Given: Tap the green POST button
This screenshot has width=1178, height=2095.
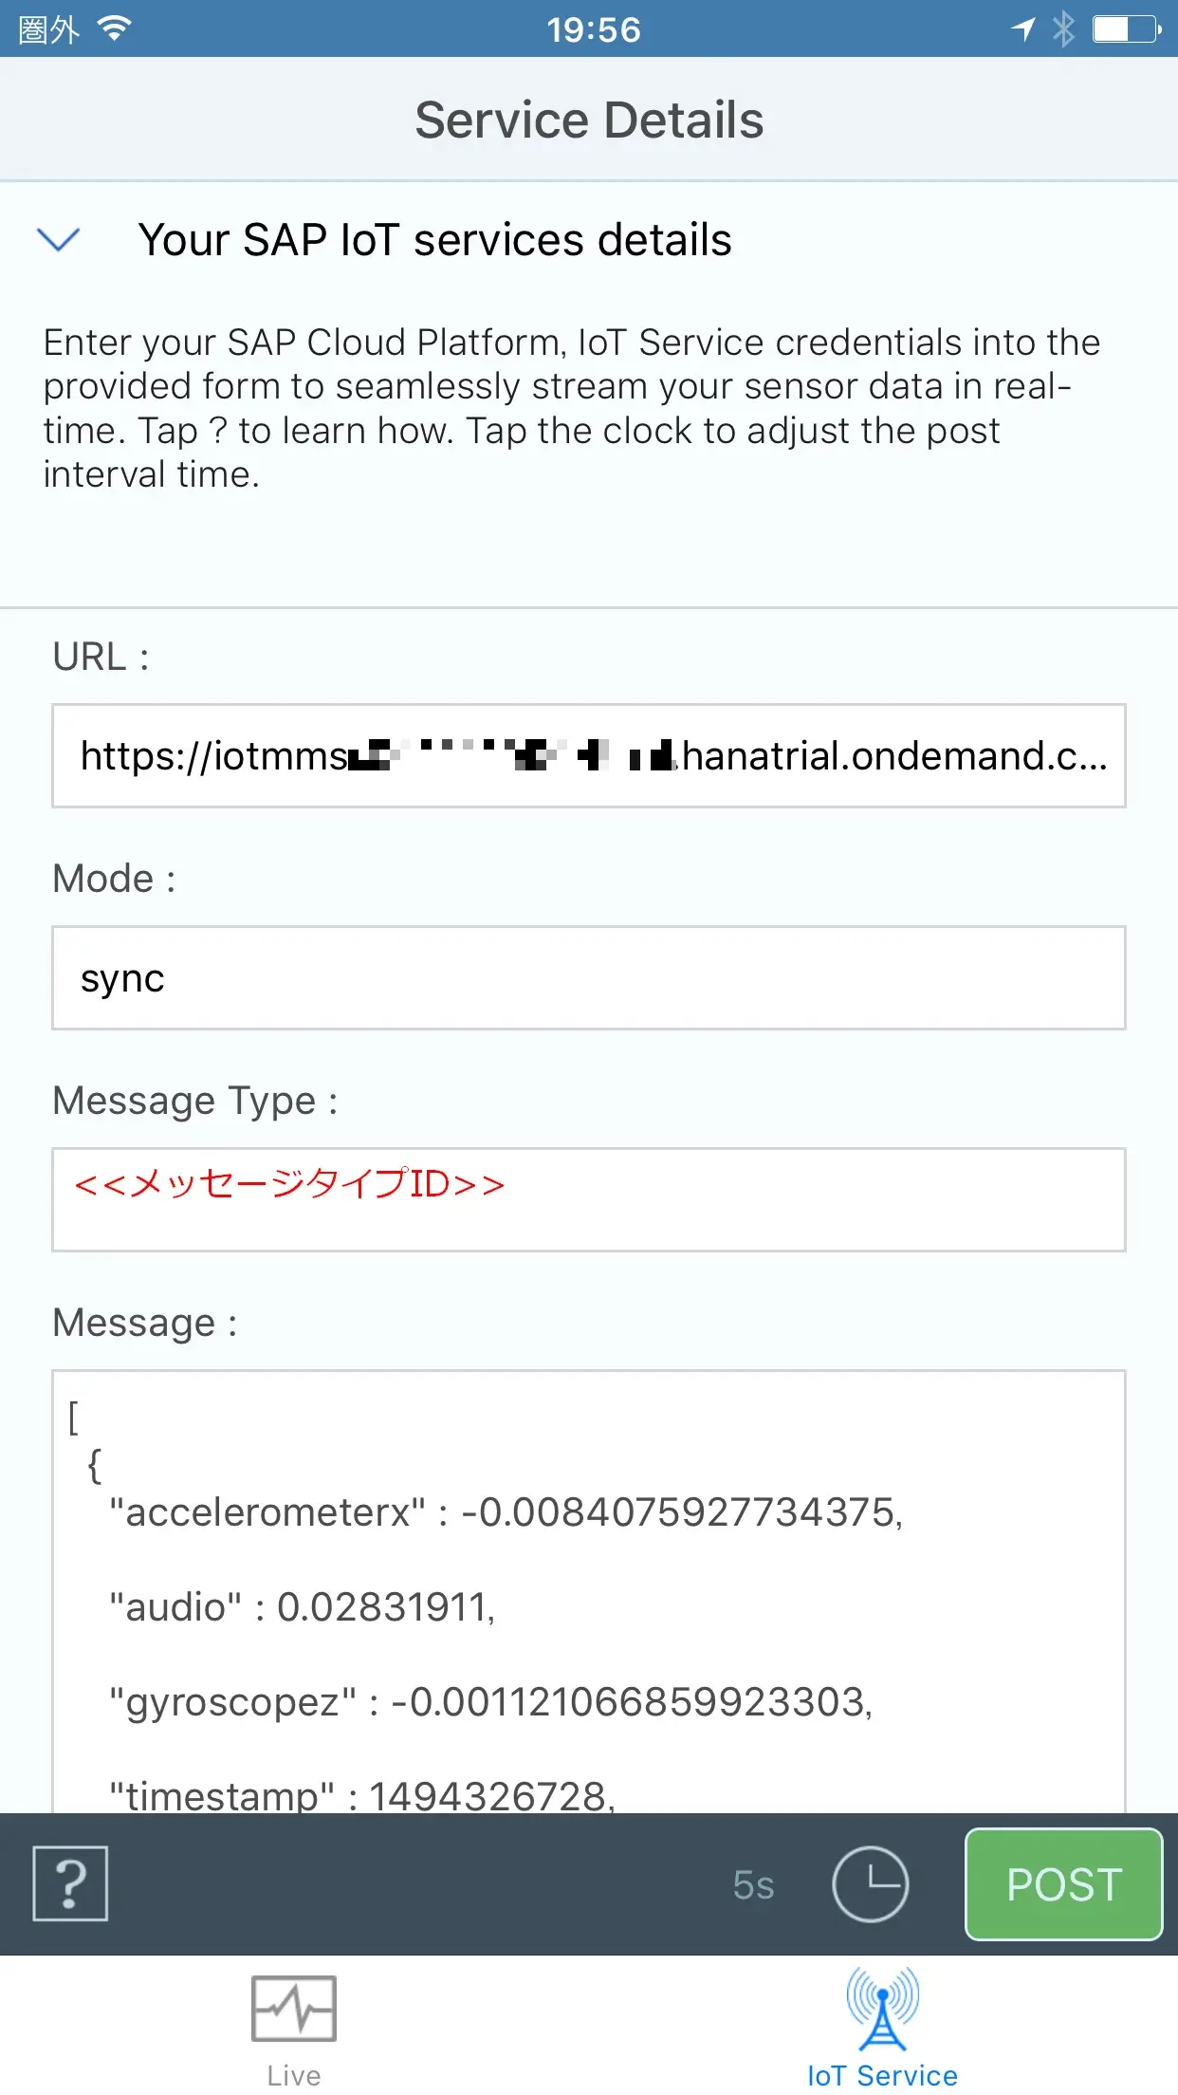Looking at the screenshot, I should coord(1064,1884).
